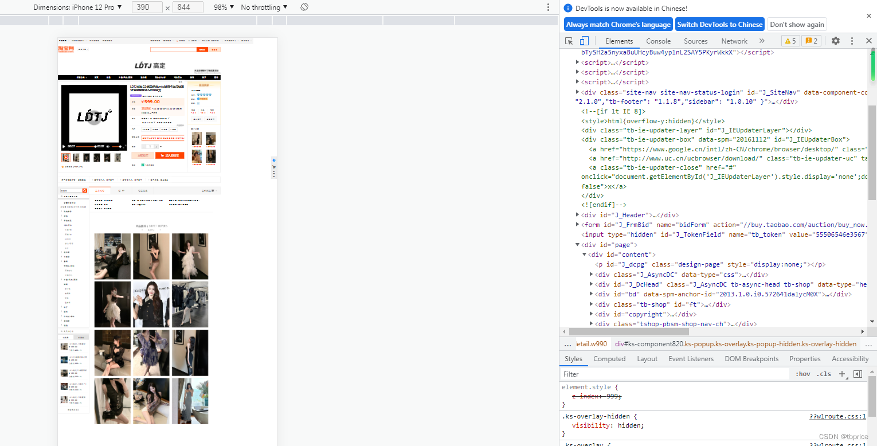
Task: Select div#ks-component820 breadcrumb item
Action: 735,344
